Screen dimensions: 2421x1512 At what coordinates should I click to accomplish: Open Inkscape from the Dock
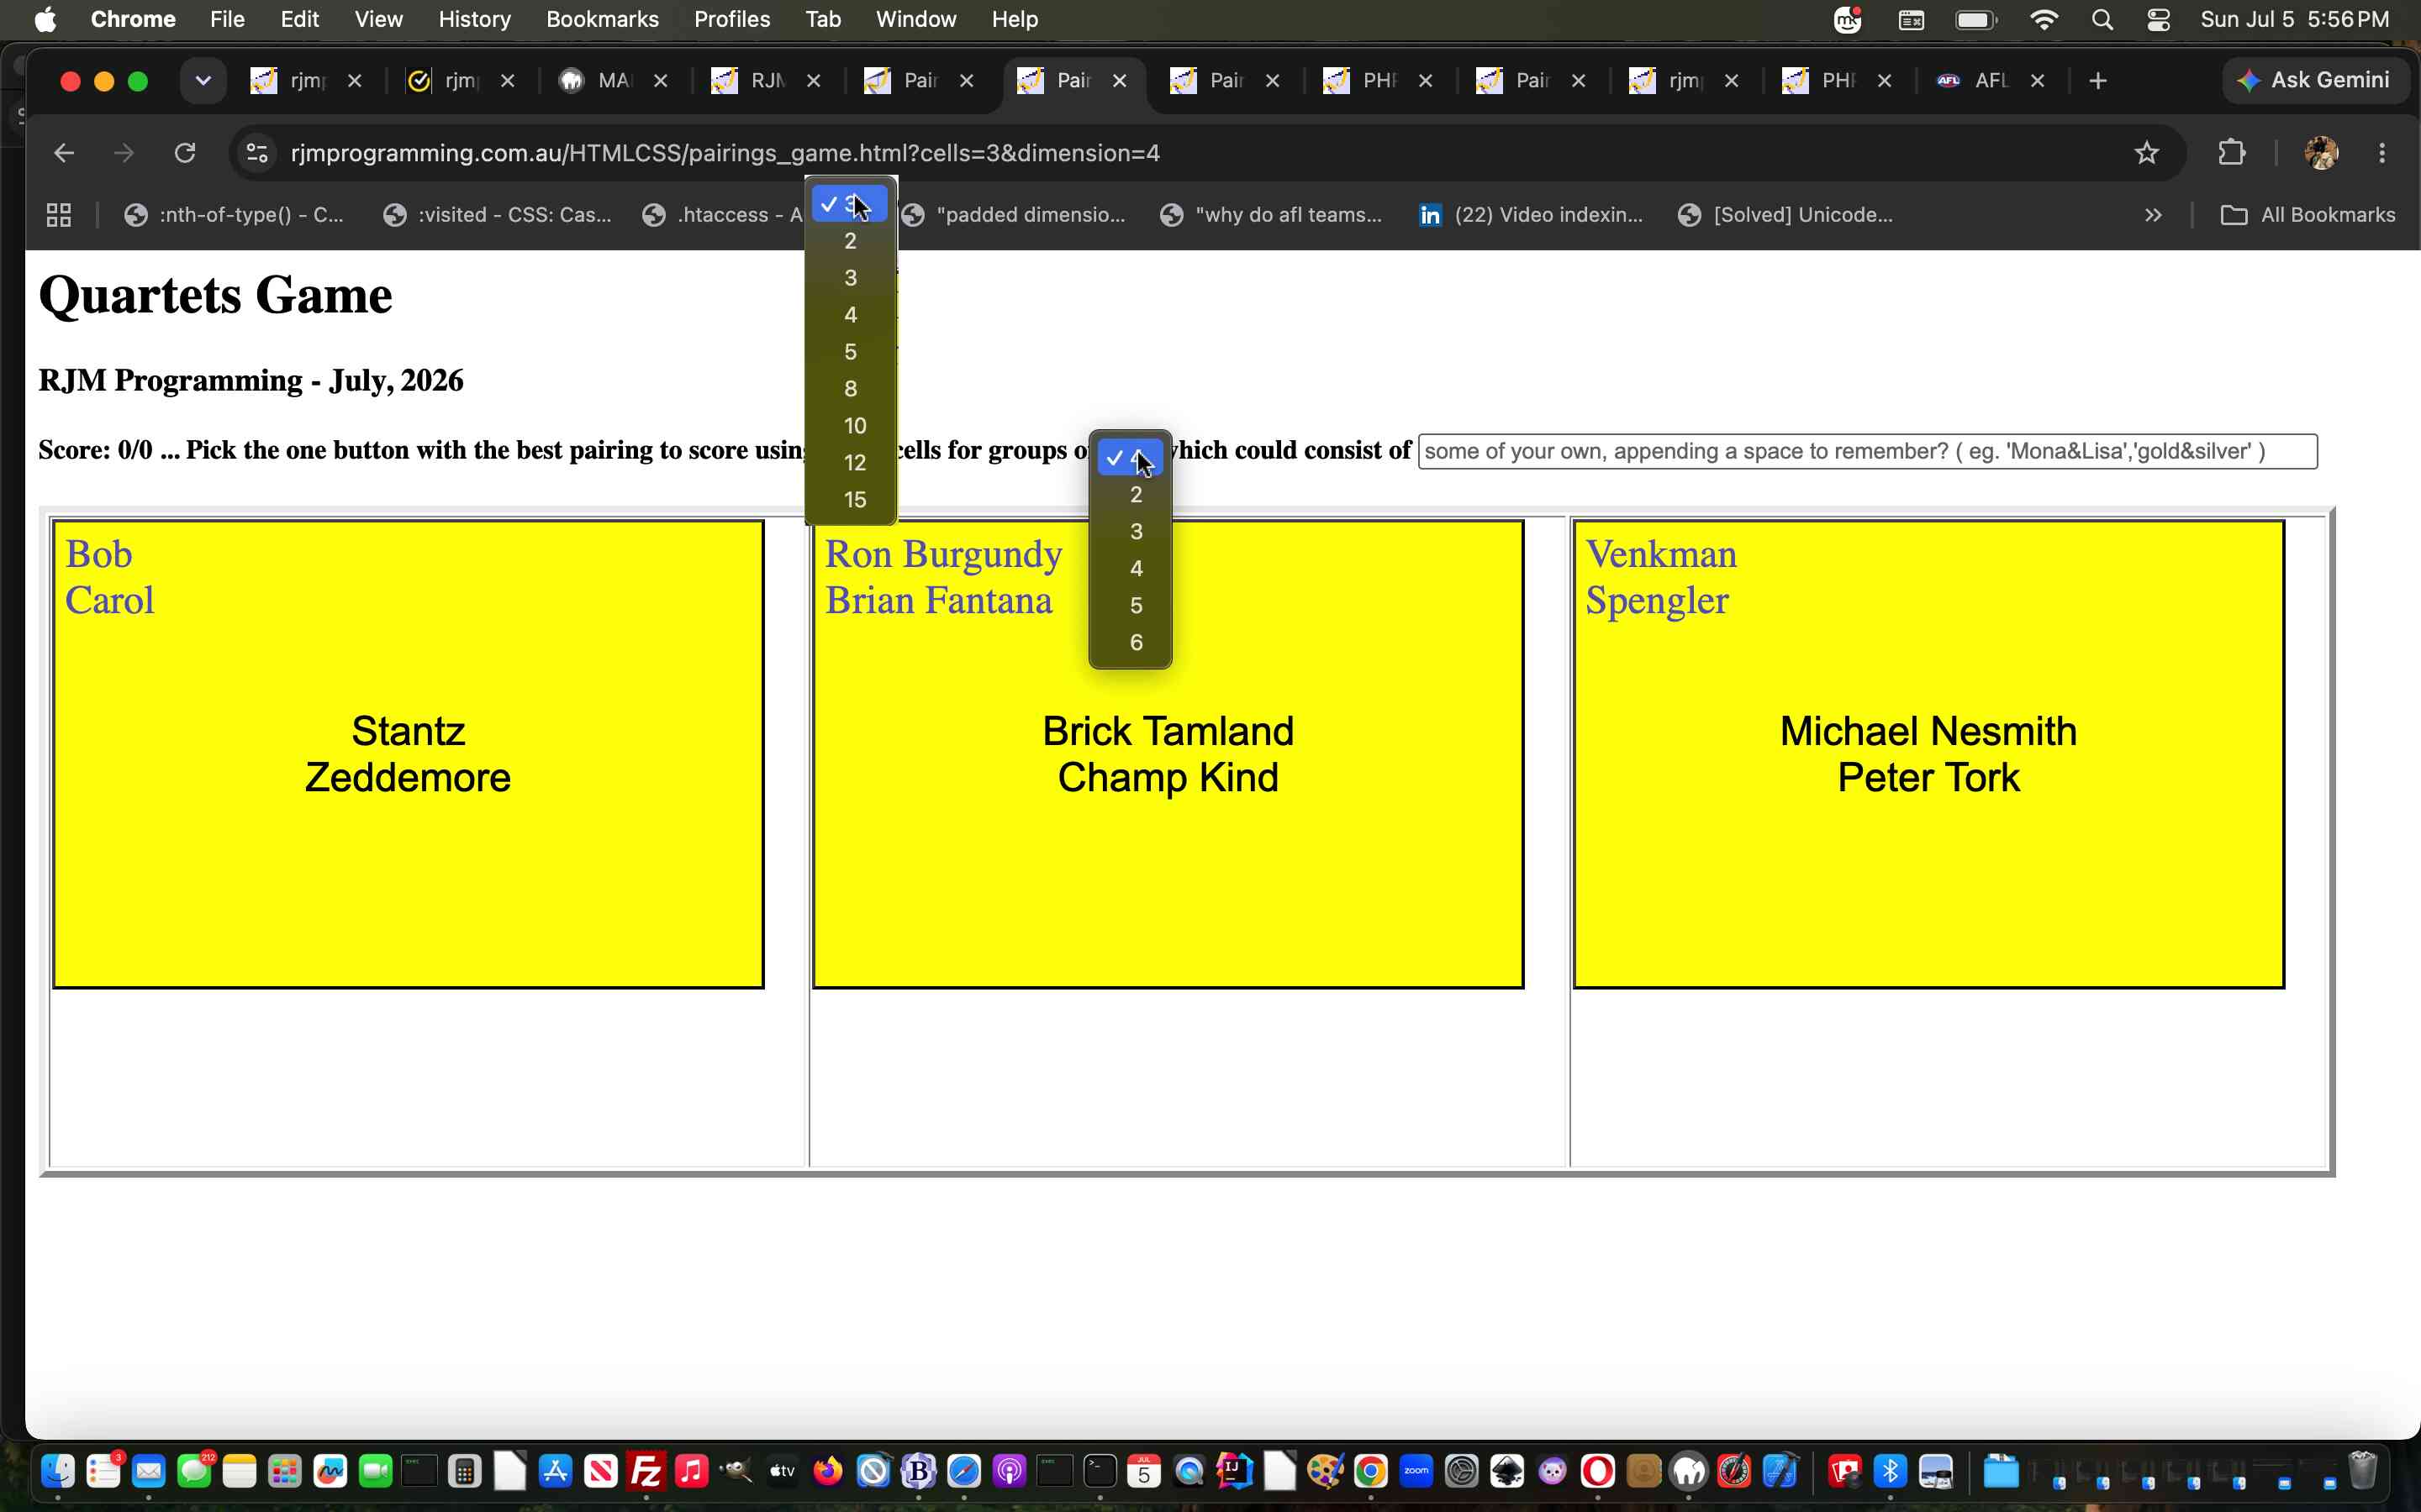pos(1507,1471)
